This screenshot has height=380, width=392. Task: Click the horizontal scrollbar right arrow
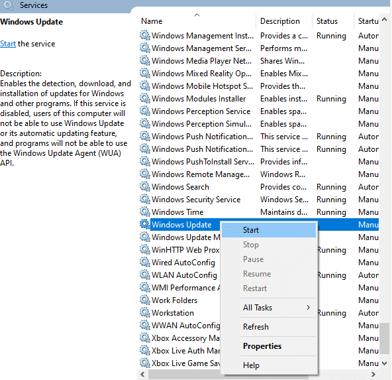click(373, 374)
